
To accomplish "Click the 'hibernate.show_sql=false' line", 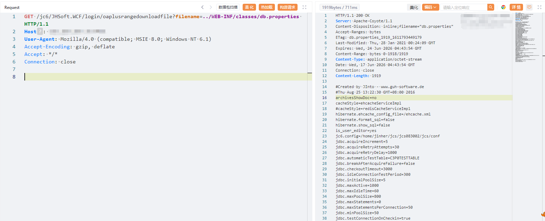I will pos(363,125).
